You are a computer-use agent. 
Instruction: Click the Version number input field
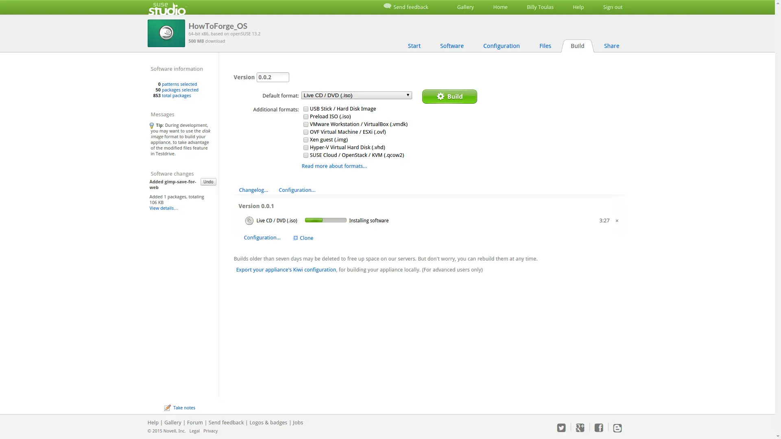pos(273,77)
